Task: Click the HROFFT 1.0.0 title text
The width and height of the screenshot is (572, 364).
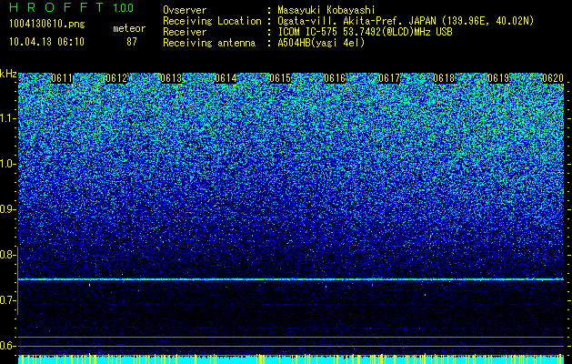Action: (x=71, y=7)
